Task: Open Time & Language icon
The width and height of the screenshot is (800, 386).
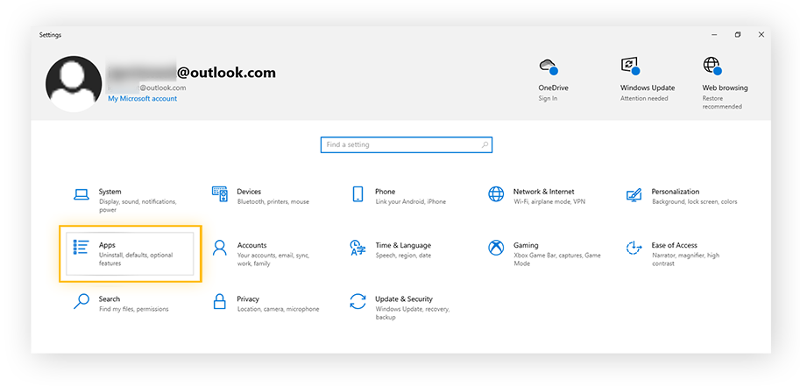Action: [x=358, y=248]
